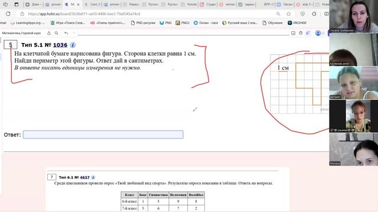This screenshot has height=212, width=378.
Task: Click the browser extensions refresh icon
Action: click(314, 14)
